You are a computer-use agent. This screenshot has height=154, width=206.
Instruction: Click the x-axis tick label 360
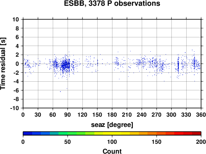tap(201, 115)
